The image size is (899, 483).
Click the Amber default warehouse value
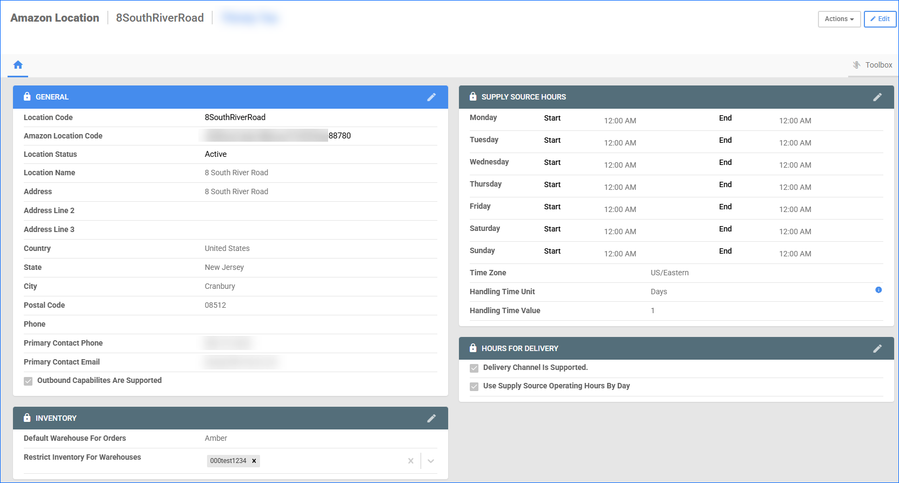point(216,438)
